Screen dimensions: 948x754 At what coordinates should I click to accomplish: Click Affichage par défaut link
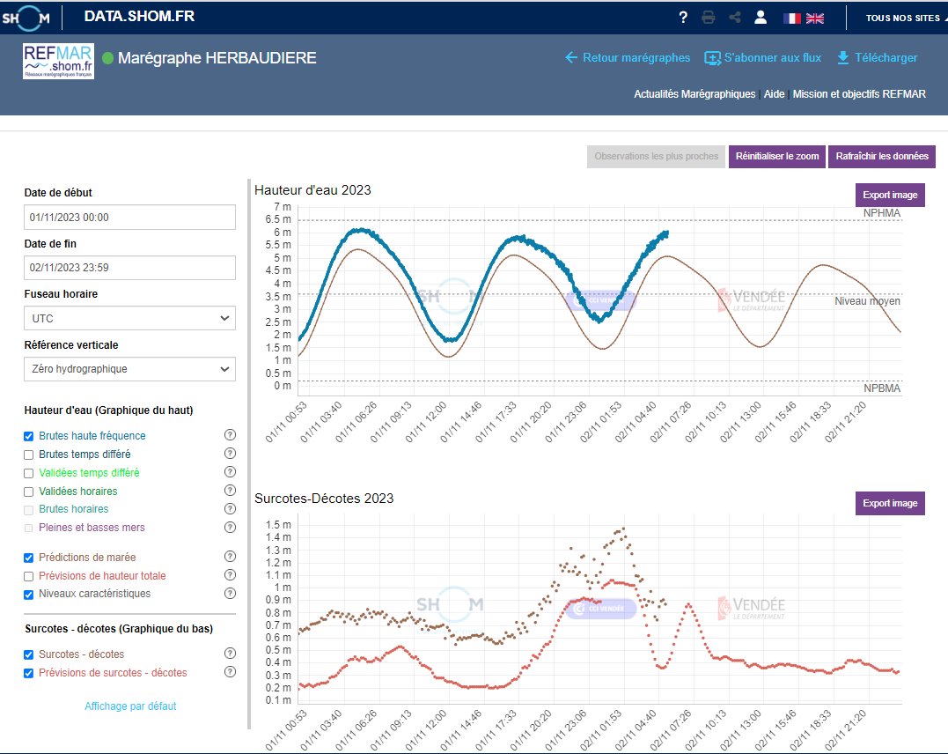click(130, 706)
